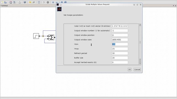Viewport: 177px width, 99px height.
Task: Undo the last action
Action: [30, 2]
